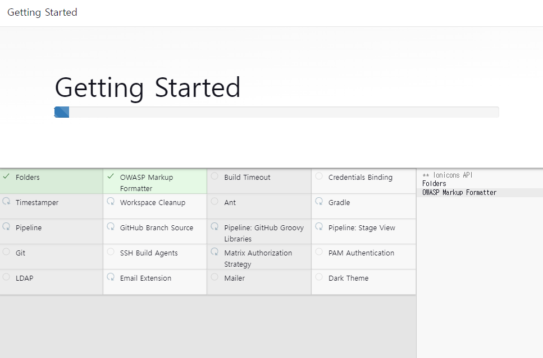
Task: Click the pending circle icon beside SSH Build Agents
Action: [x=111, y=252]
